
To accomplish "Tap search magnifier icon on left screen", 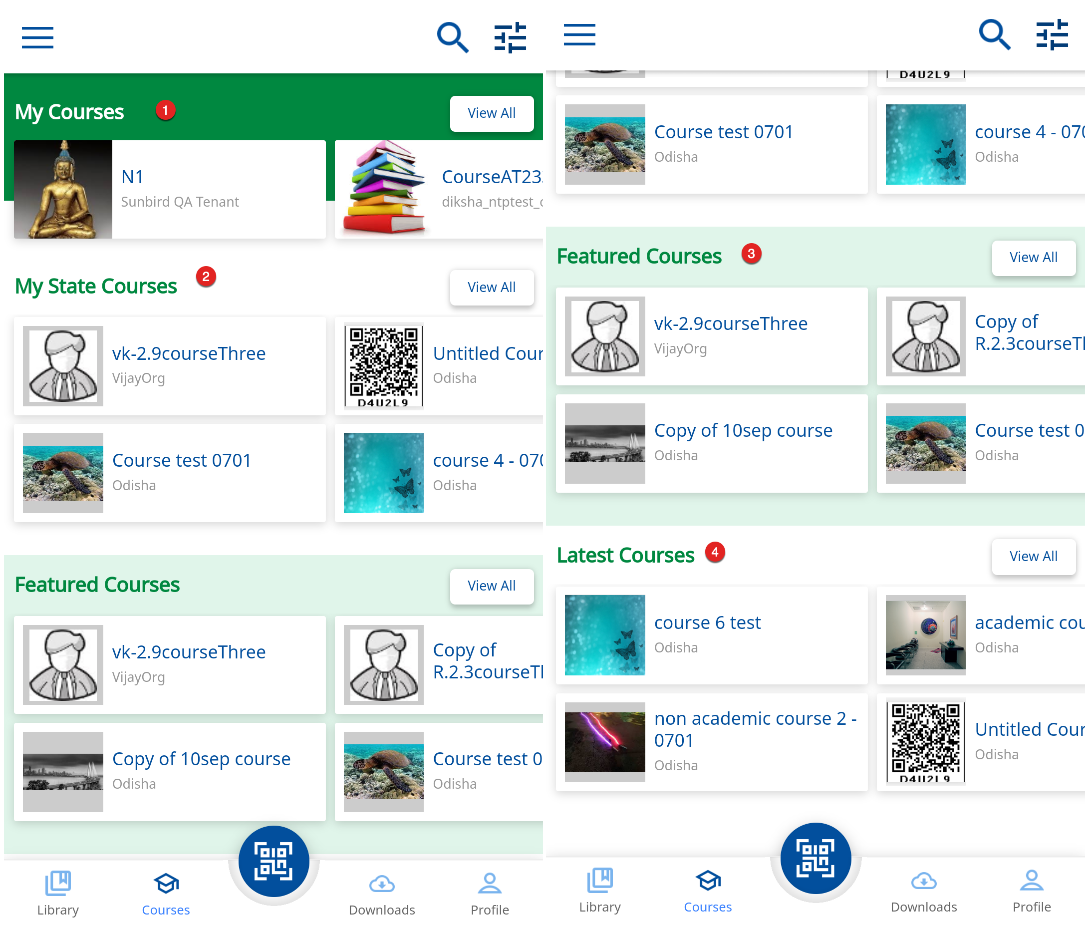I will point(452,37).
